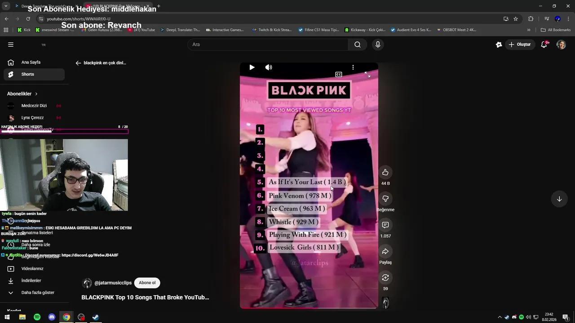This screenshot has height=323, width=575.
Task: Expand Daha fazla göster in sidebar
Action: (x=34, y=292)
